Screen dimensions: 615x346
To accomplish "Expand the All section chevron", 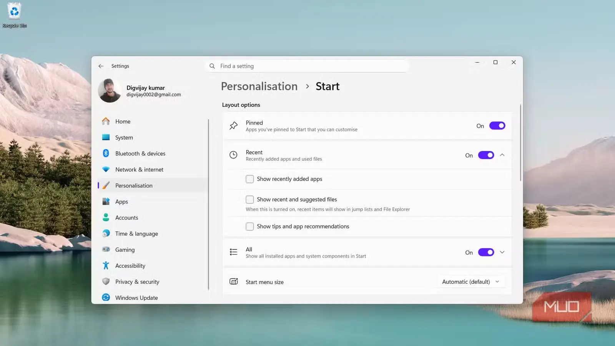I will (502, 252).
